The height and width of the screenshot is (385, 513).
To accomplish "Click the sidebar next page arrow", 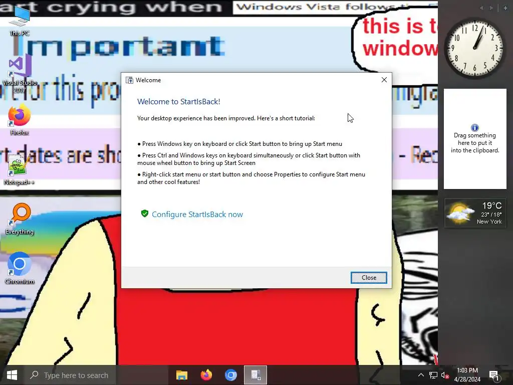I will 491,8.
